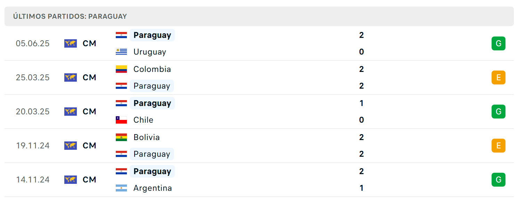The width and height of the screenshot is (518, 204).
Task: Click green G badge for Chile match
Action: click(498, 112)
